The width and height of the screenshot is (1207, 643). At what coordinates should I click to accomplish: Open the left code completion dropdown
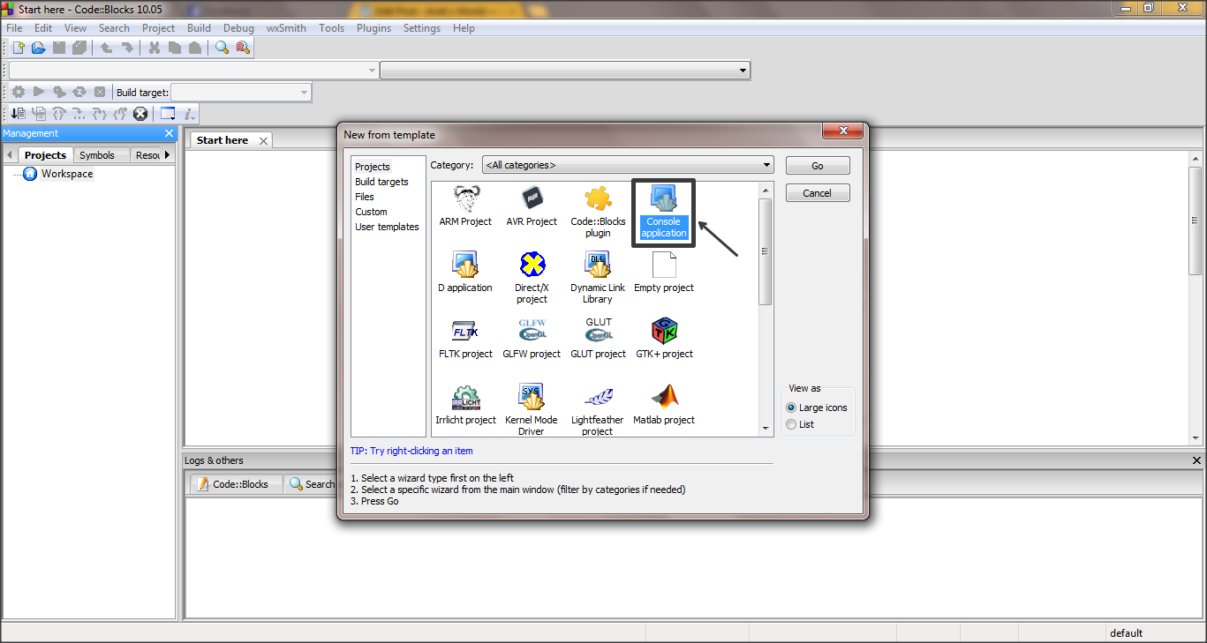(193, 70)
